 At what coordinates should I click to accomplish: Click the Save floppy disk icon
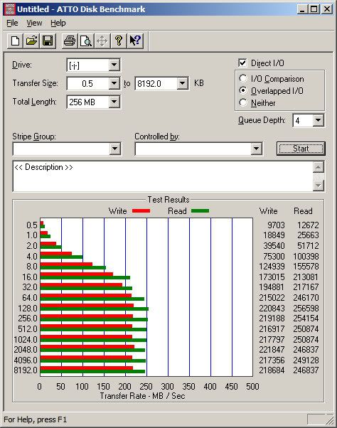(48, 41)
